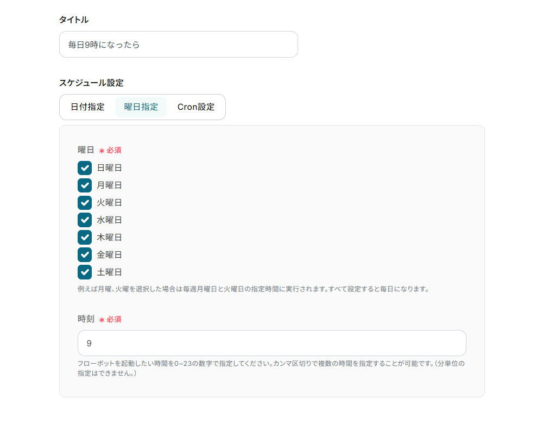The width and height of the screenshot is (543, 423).
Task: Click the タイトル input field
Action: point(178,45)
